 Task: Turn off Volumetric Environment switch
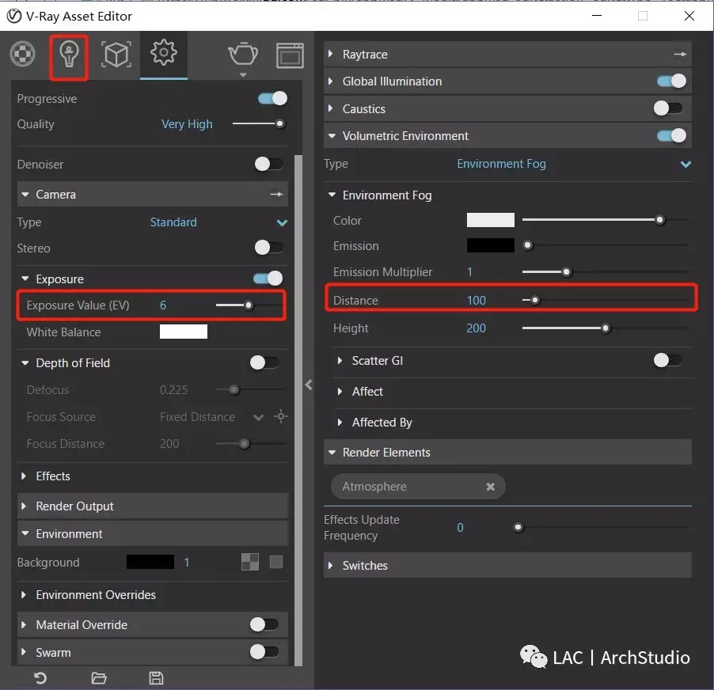click(671, 135)
